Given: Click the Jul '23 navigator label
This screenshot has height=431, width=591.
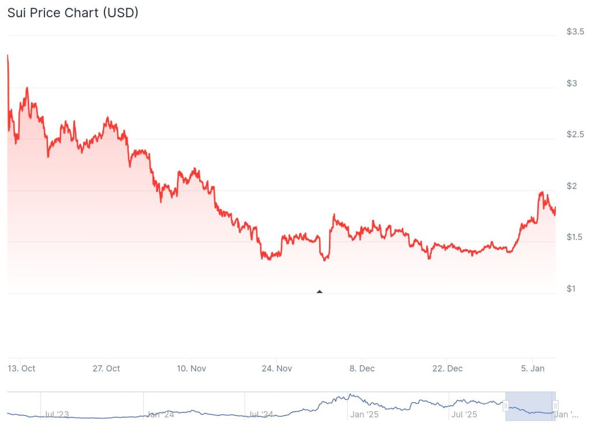Looking at the screenshot, I should click(57, 414).
